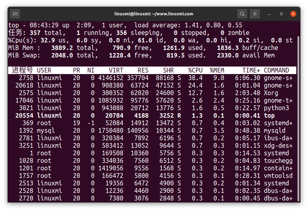Viewport: 308px width, 211px height.
Task: Click PID 2528 in process list
Action: point(26,191)
